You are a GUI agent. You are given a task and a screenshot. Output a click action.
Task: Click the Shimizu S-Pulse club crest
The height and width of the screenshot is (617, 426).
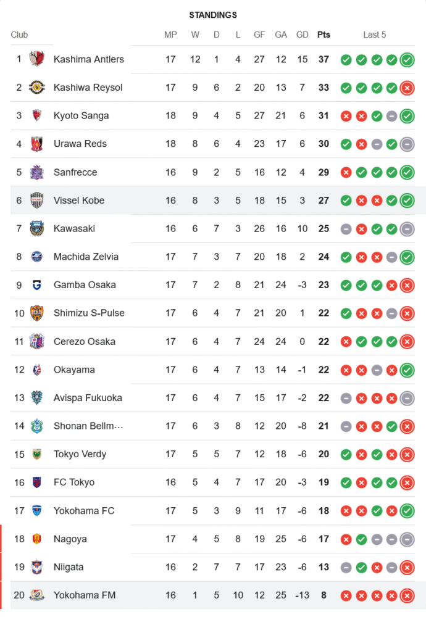pyautogui.click(x=37, y=313)
